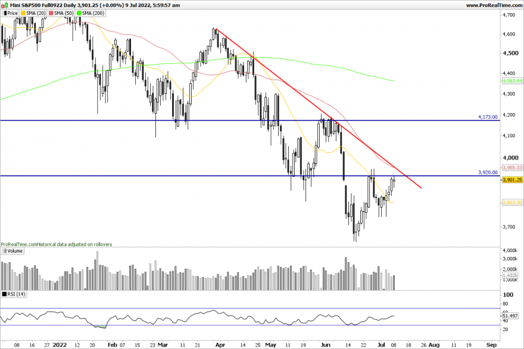Click the 4,363.44 SMA 200 value tag

click(x=512, y=81)
